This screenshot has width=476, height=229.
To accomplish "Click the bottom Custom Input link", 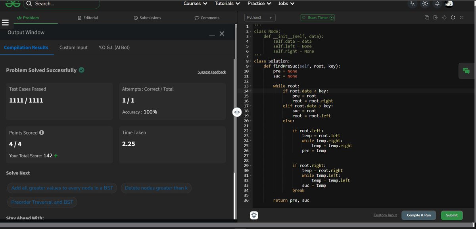I will coord(385,215).
